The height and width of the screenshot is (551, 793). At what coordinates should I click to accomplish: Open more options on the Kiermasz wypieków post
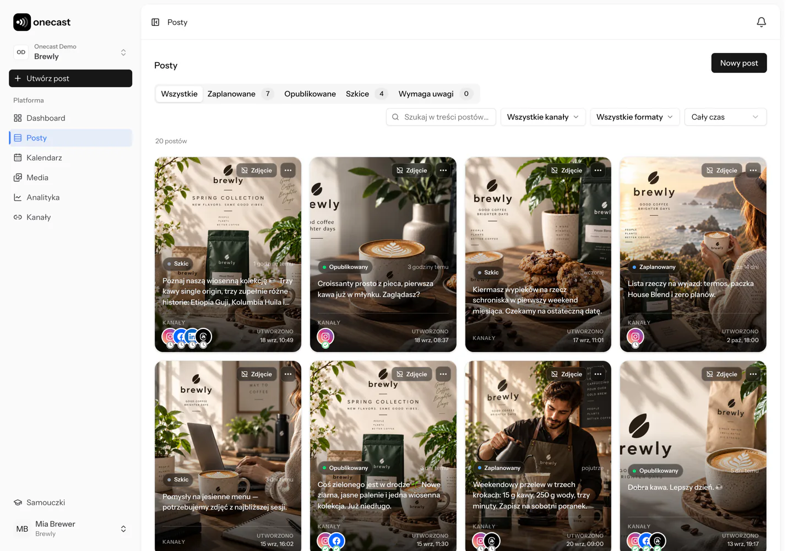598,170
